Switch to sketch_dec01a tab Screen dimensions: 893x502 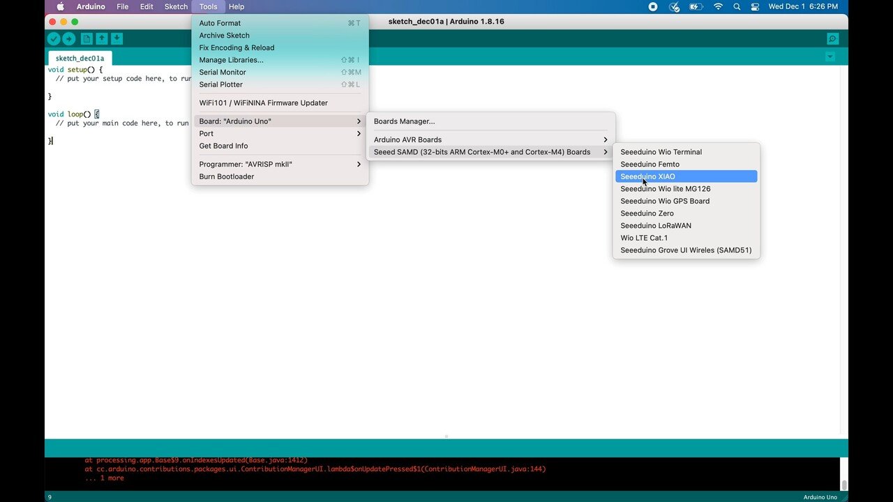pyautogui.click(x=80, y=58)
